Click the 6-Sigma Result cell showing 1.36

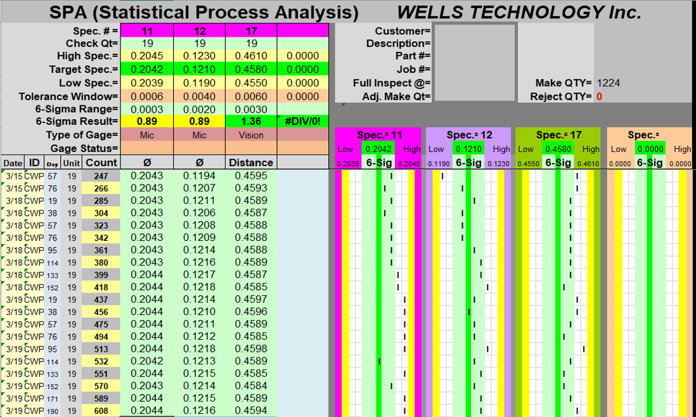[252, 121]
